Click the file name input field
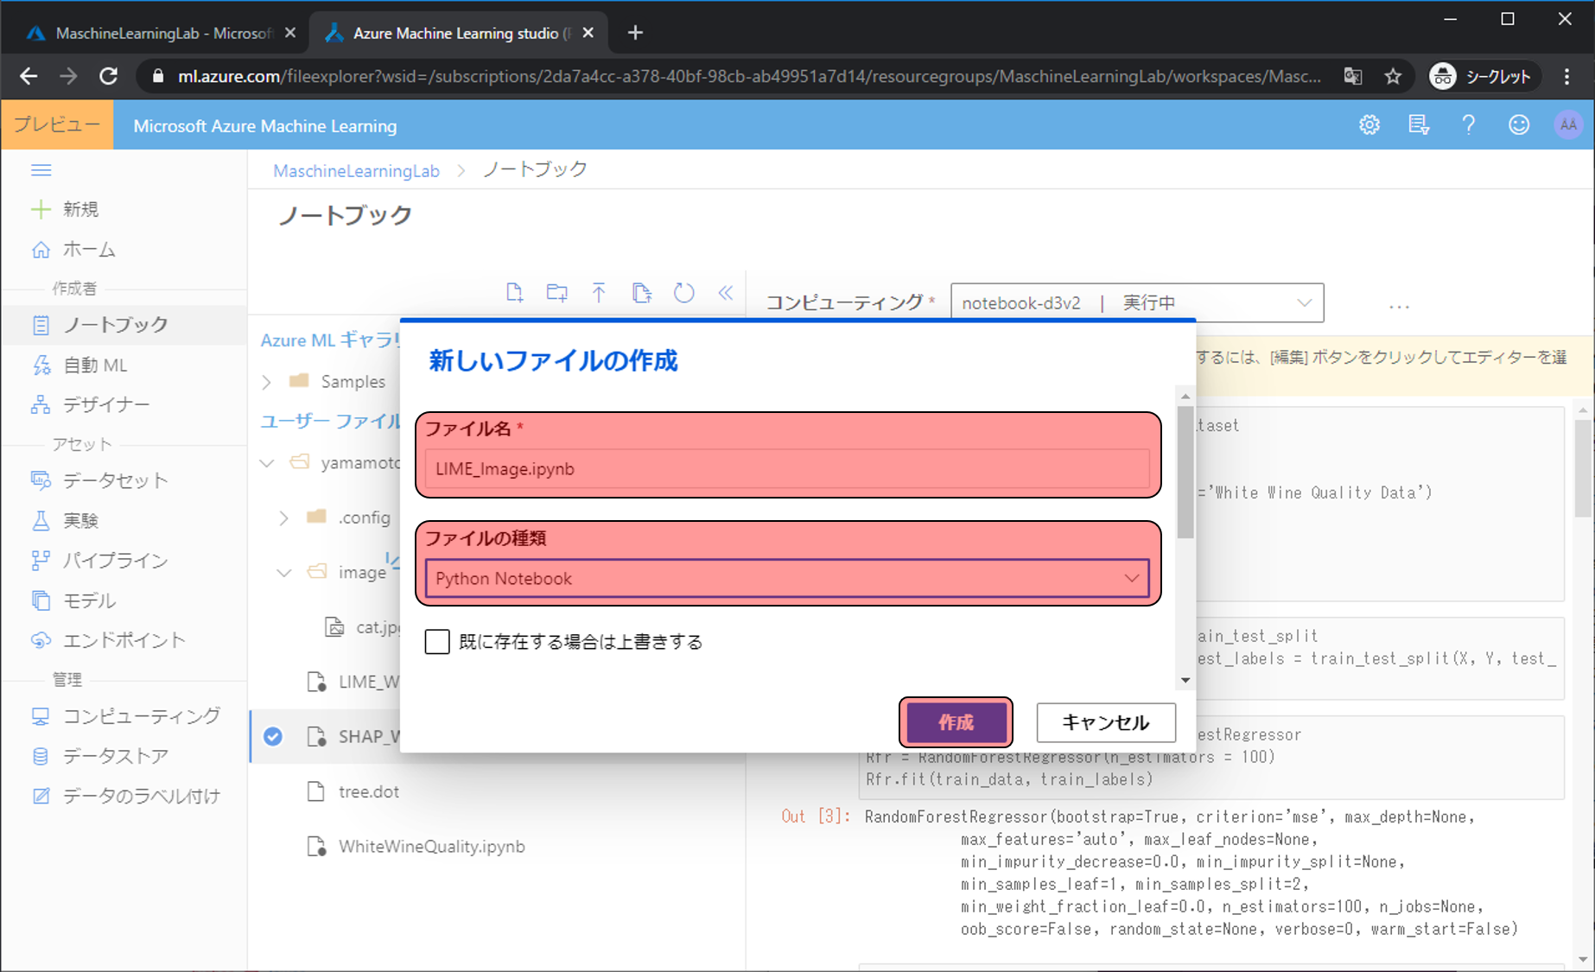Image resolution: width=1595 pixels, height=972 pixels. click(786, 469)
